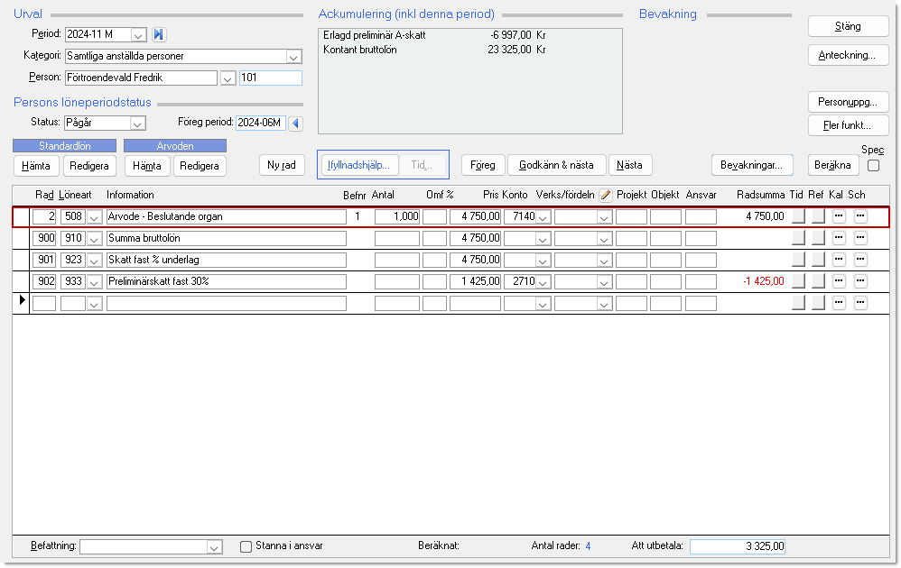The image size is (901, 568).
Task: Click the Föreg button
Action: pyautogui.click(x=483, y=165)
